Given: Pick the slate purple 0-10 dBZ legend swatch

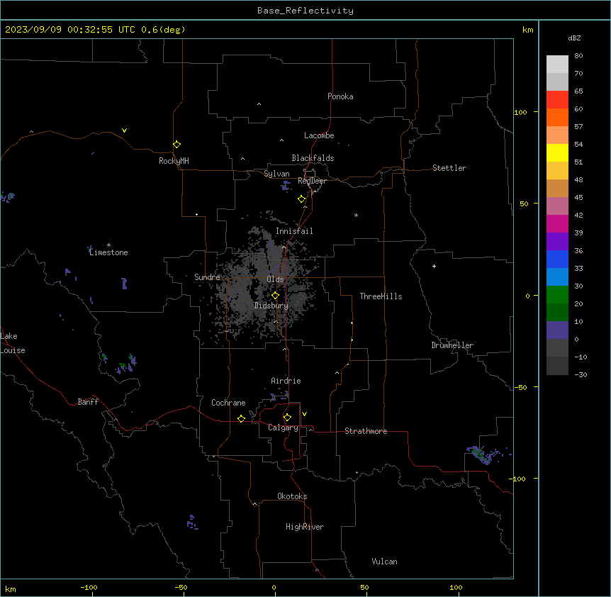Looking at the screenshot, I should click(x=557, y=330).
